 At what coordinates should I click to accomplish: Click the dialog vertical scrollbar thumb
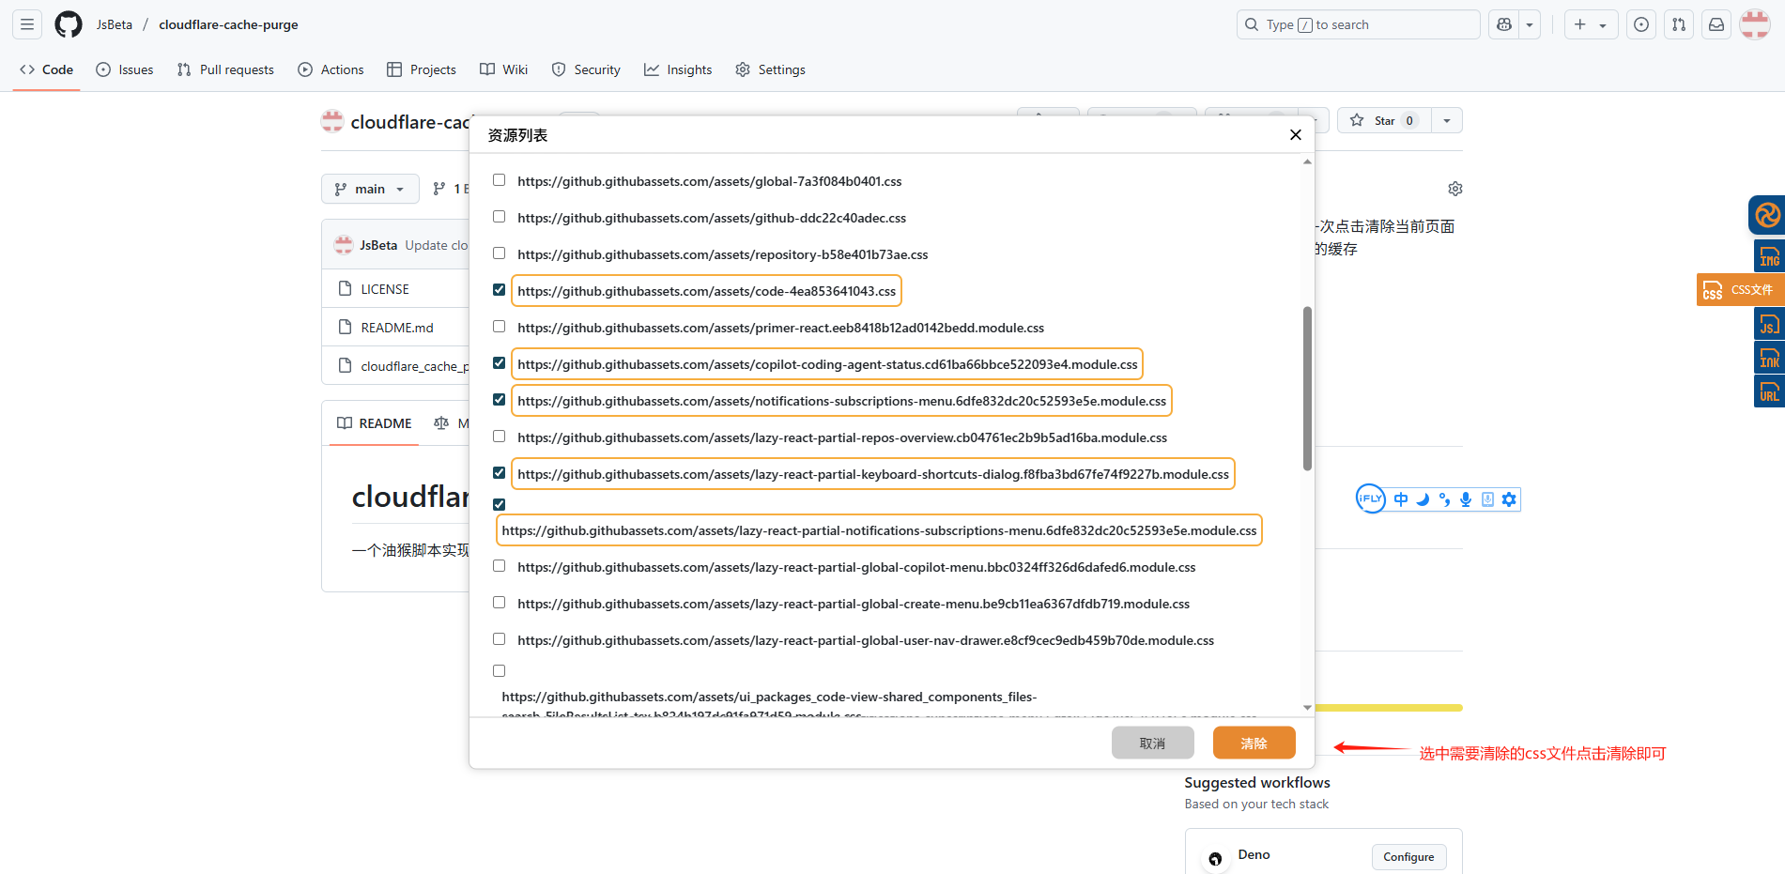[x=1307, y=388]
